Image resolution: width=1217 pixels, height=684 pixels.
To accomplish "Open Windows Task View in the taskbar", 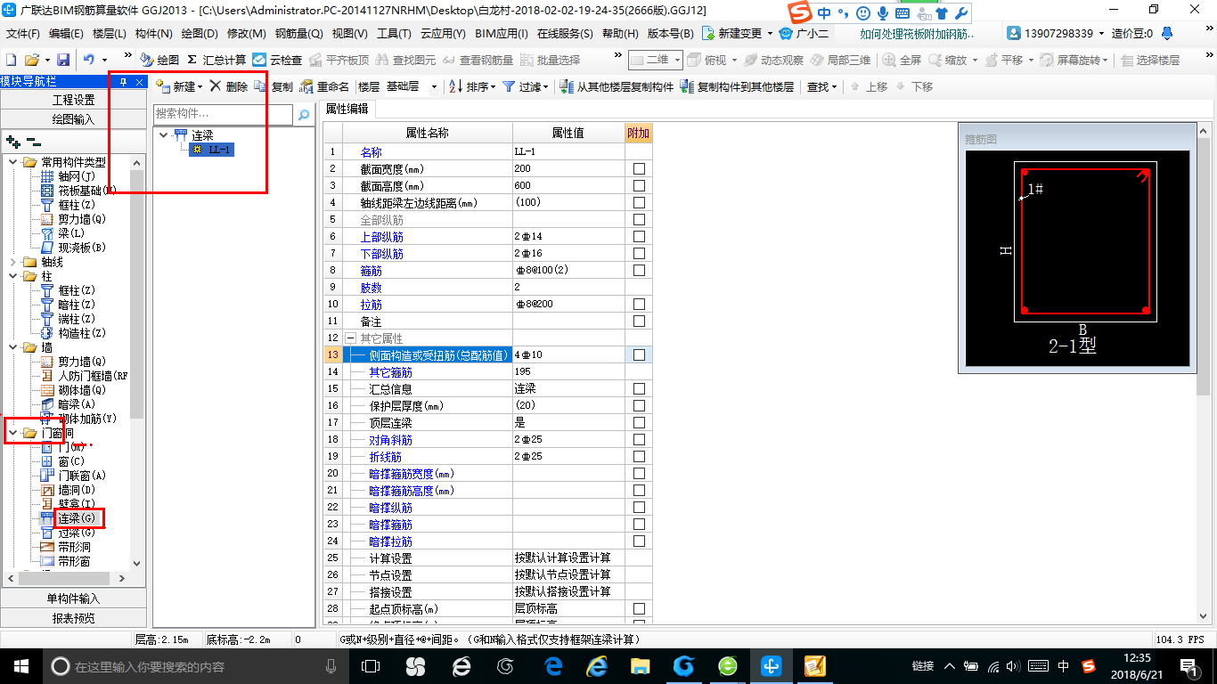I will click(370, 665).
